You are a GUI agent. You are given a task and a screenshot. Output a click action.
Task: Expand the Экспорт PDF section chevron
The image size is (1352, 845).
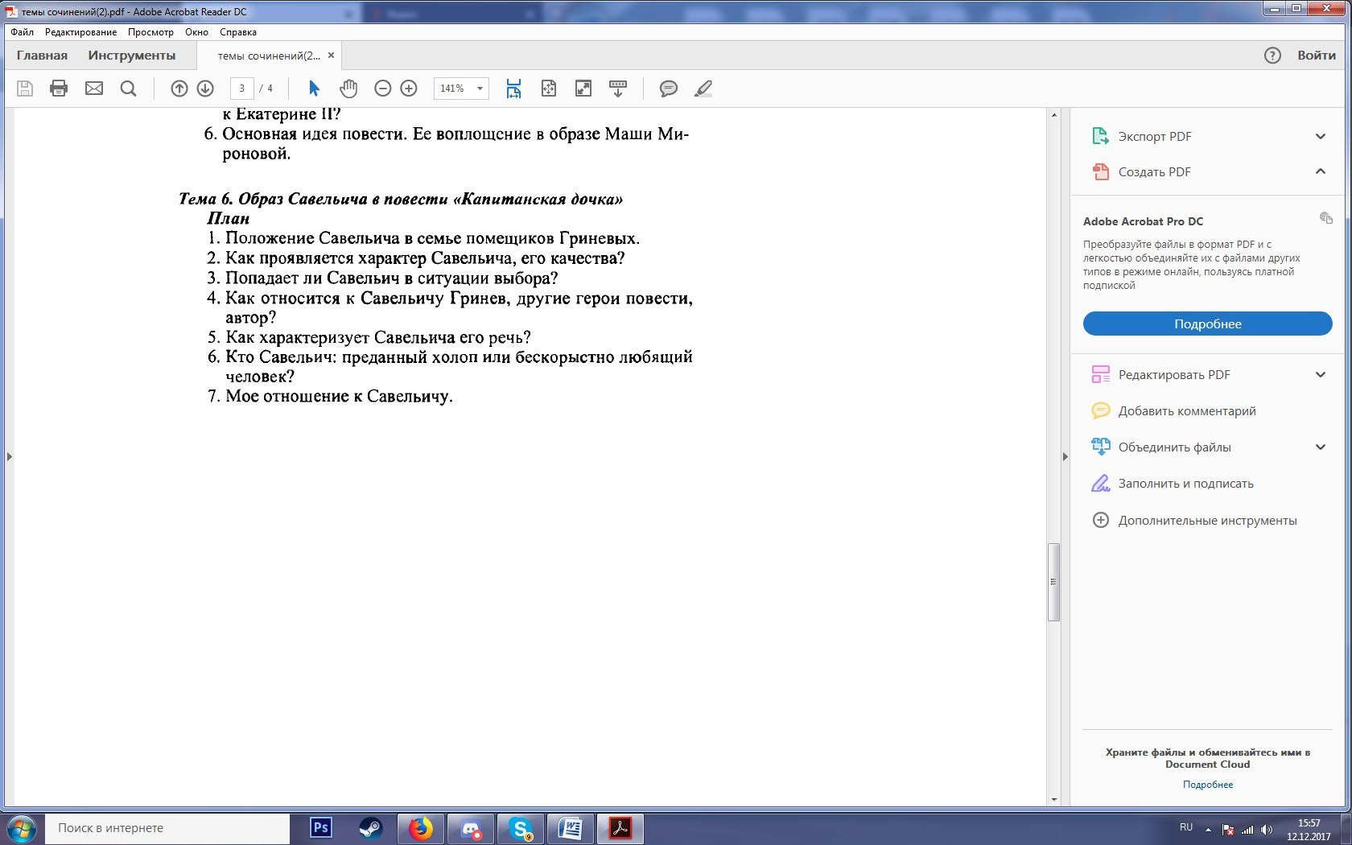pyautogui.click(x=1321, y=136)
